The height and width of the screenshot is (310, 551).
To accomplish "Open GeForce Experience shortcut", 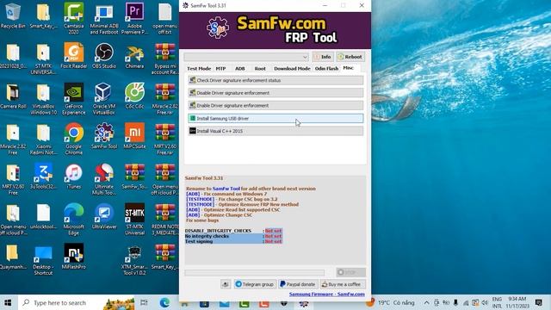I will pyautogui.click(x=74, y=99).
